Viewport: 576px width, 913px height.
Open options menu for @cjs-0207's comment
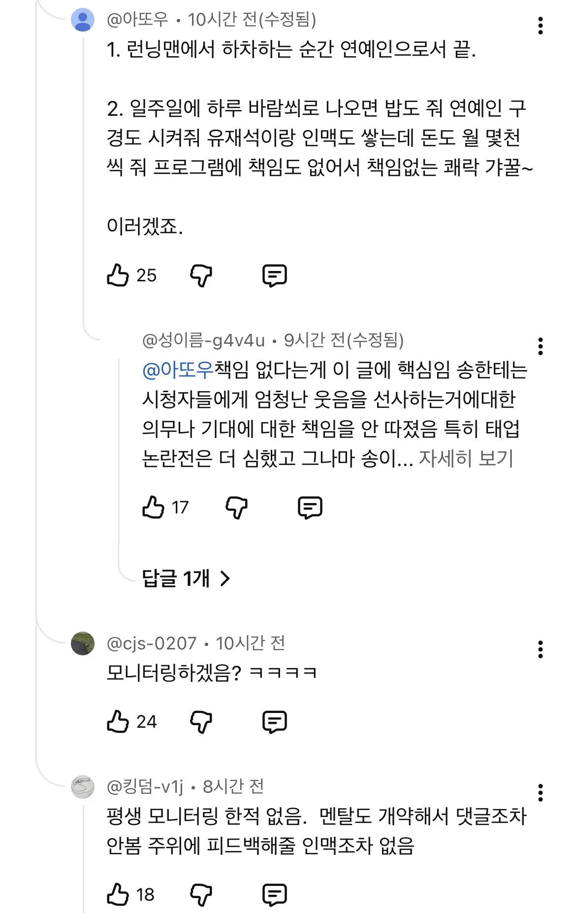[541, 649]
